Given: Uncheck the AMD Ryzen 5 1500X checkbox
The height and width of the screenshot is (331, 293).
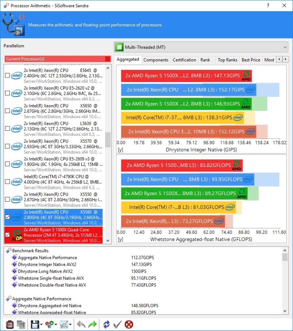Looking at the screenshot, I should pos(7,235).
